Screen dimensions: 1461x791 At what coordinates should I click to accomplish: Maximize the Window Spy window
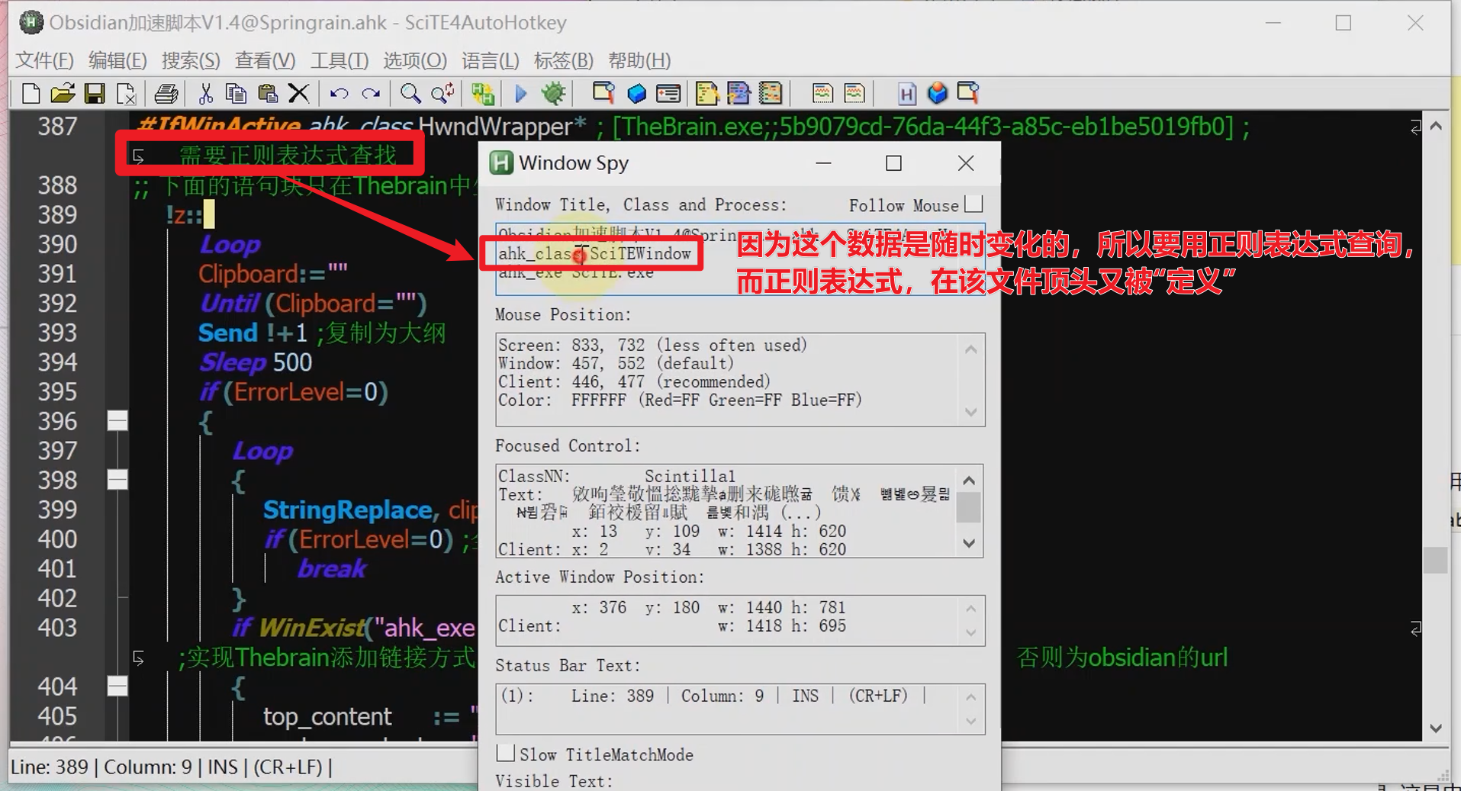(893, 163)
